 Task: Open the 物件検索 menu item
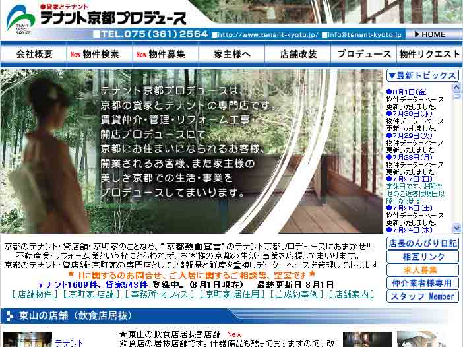pyautogui.click(x=100, y=54)
